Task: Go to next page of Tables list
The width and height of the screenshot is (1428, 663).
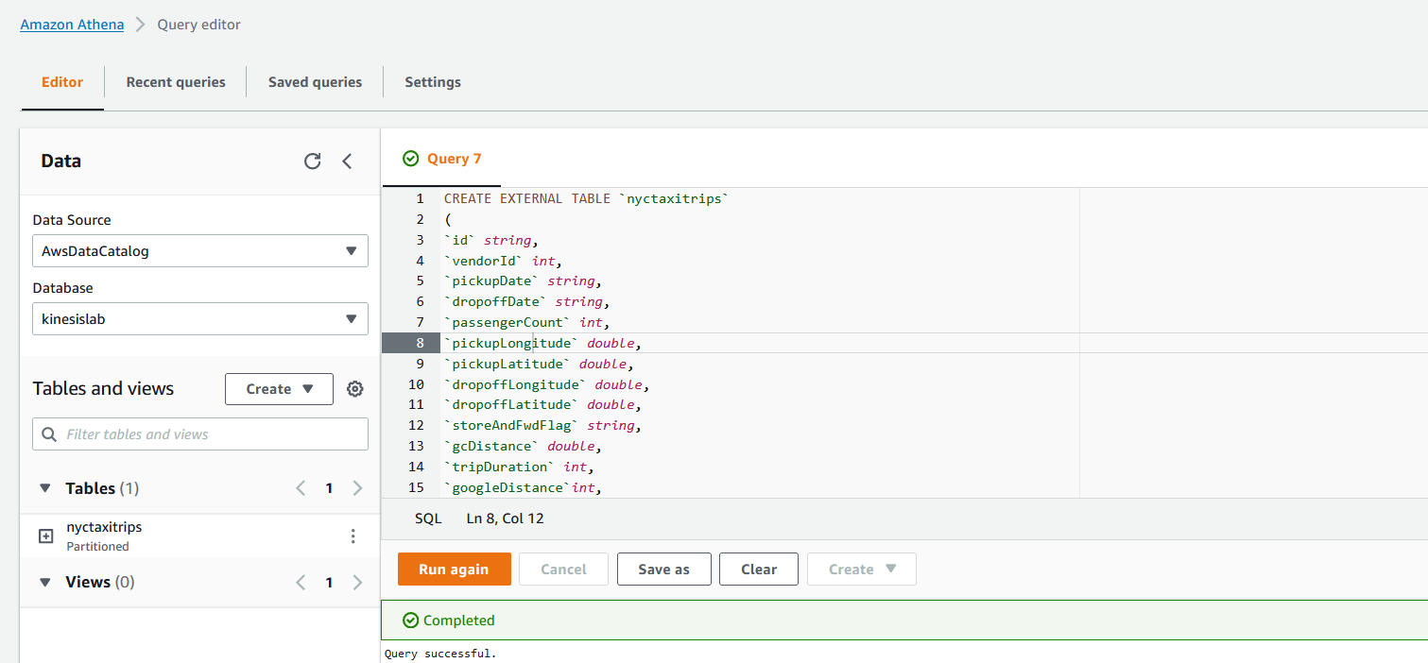Action: 357,487
